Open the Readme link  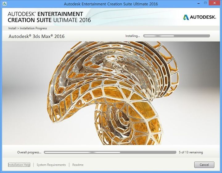(x=78, y=165)
